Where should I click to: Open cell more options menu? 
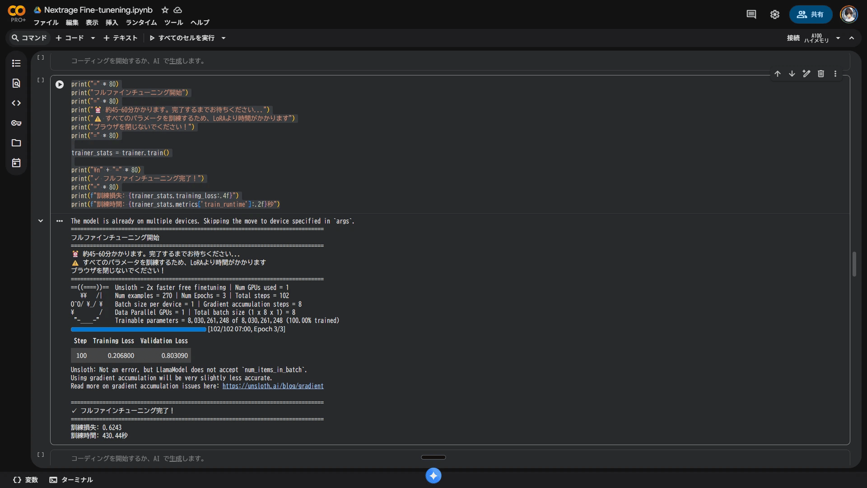coord(835,74)
